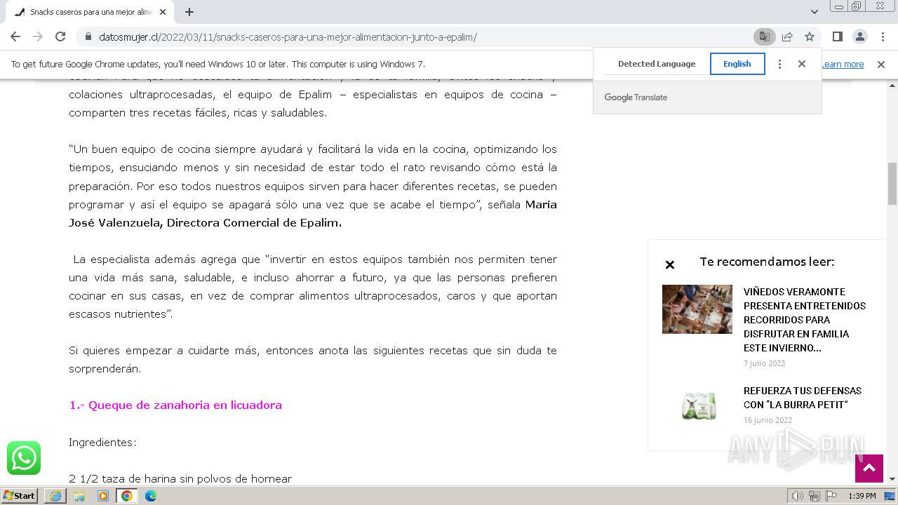Open WhatsApp chat floating button
The height and width of the screenshot is (505, 898).
pyautogui.click(x=24, y=458)
